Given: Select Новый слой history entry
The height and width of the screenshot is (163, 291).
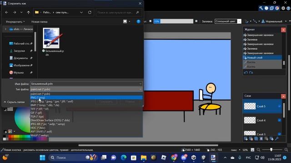Looking at the screenshot, I should coord(262,58).
